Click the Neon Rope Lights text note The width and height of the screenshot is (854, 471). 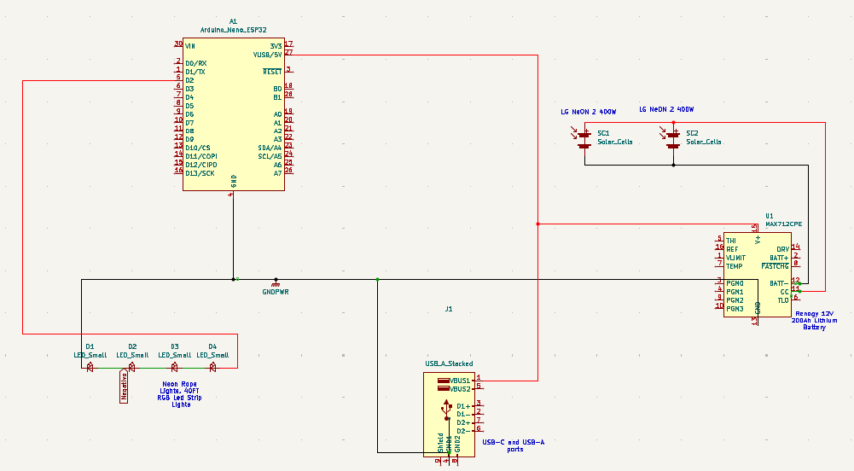pyautogui.click(x=181, y=394)
